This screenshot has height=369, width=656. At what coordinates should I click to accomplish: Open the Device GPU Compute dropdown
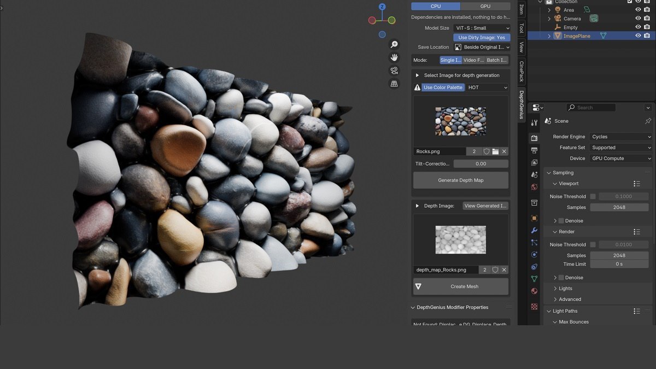[x=621, y=159]
